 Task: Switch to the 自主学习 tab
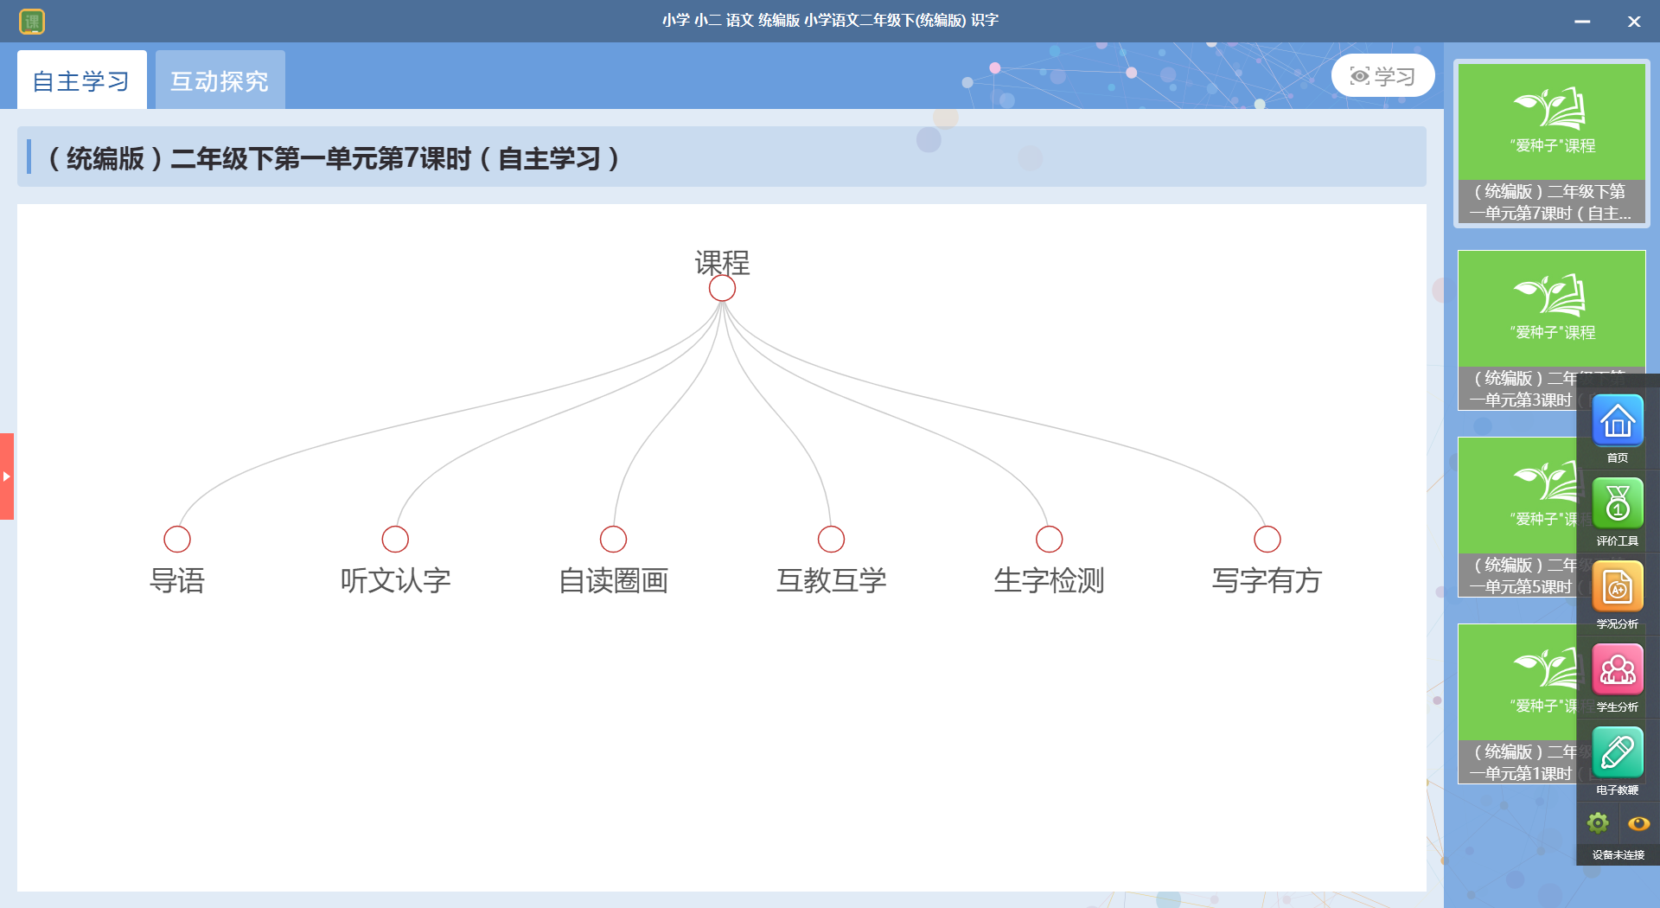pyautogui.click(x=82, y=80)
